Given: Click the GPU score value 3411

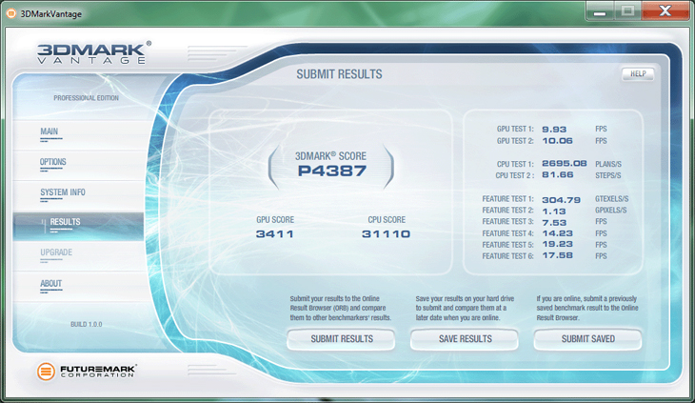Looking at the screenshot, I should pyautogui.click(x=275, y=234).
